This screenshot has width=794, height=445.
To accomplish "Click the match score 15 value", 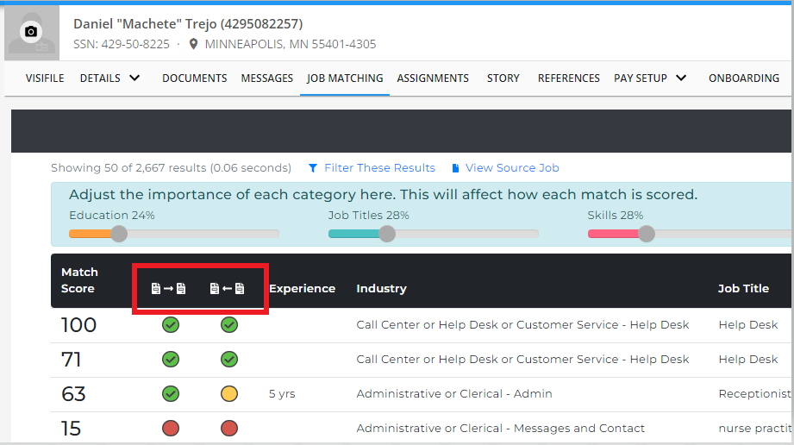I will (x=71, y=429).
